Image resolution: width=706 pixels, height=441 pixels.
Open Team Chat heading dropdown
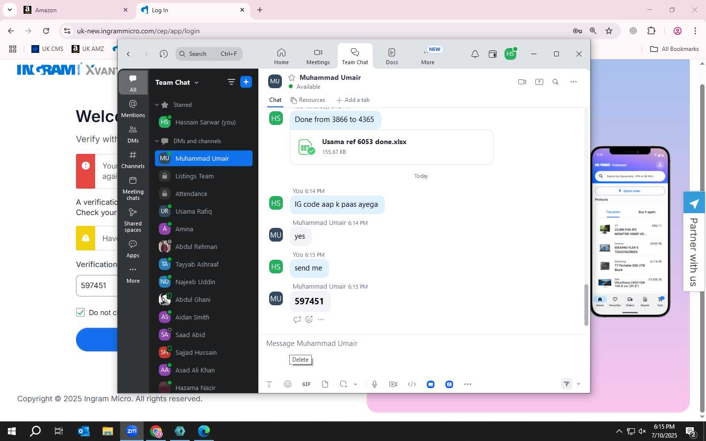point(177,82)
